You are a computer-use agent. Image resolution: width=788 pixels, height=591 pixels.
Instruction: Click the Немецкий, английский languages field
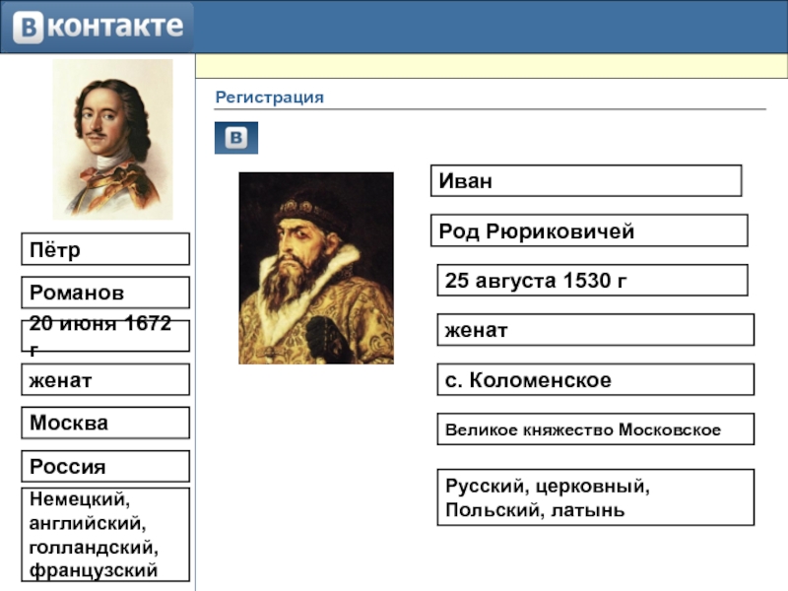tap(105, 534)
